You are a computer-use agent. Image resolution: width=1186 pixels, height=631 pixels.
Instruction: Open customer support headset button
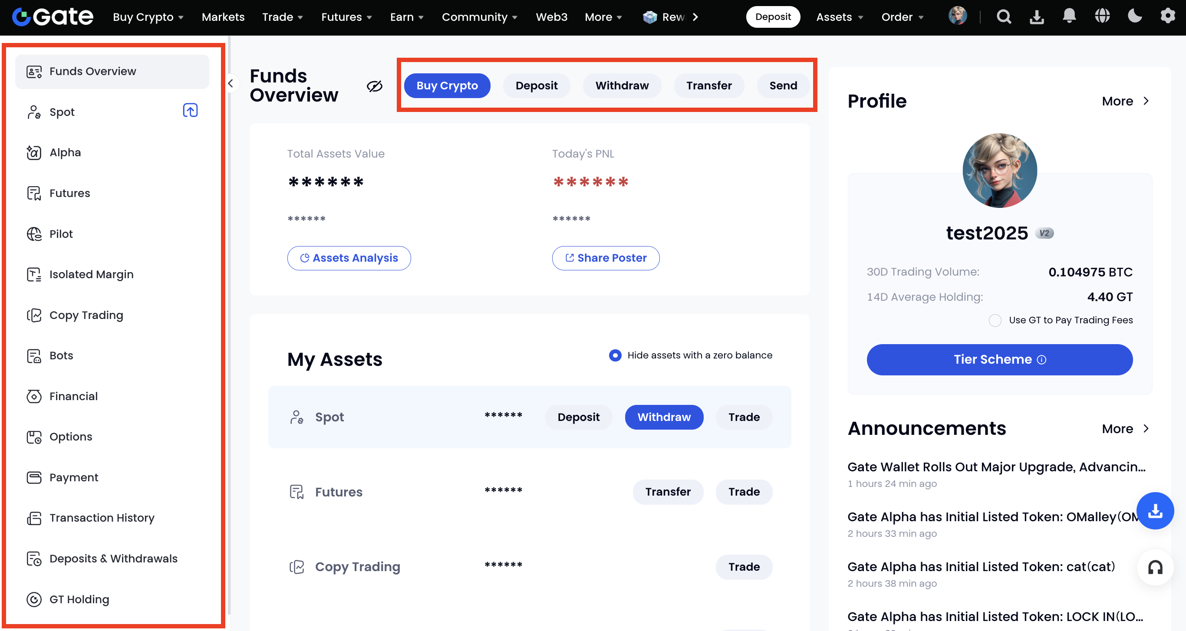pyautogui.click(x=1155, y=568)
